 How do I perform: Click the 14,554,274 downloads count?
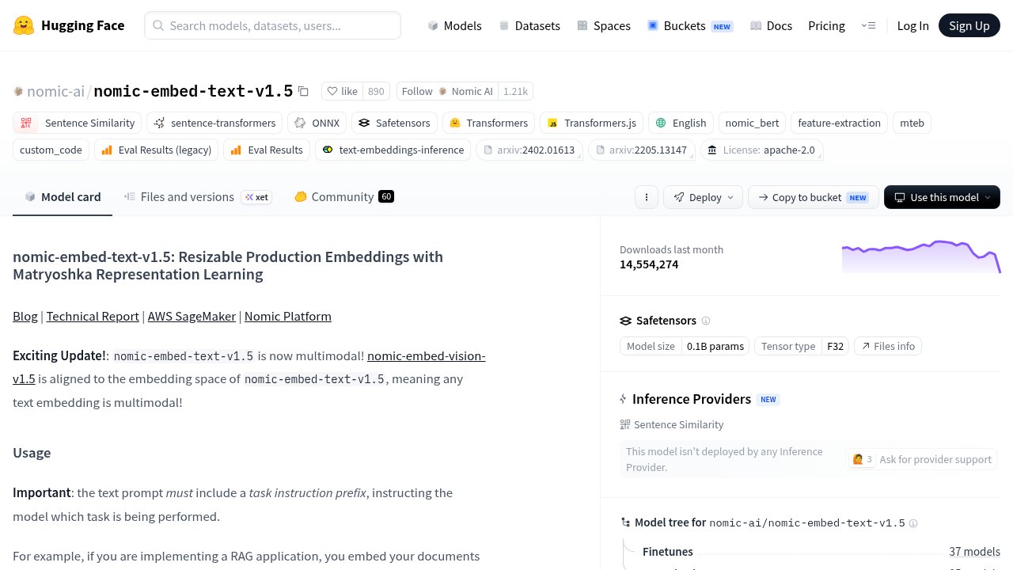(x=649, y=264)
